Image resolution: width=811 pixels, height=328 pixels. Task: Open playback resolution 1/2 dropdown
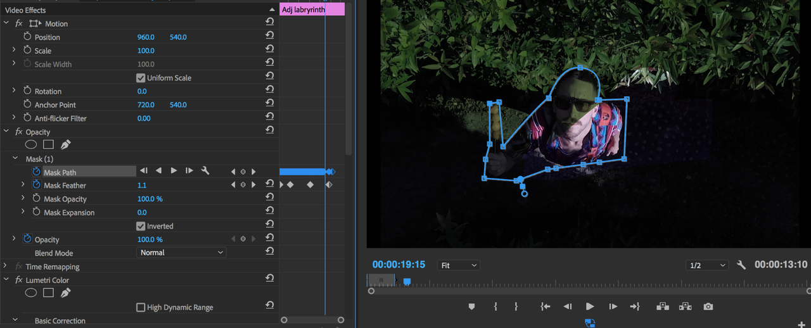pos(707,265)
